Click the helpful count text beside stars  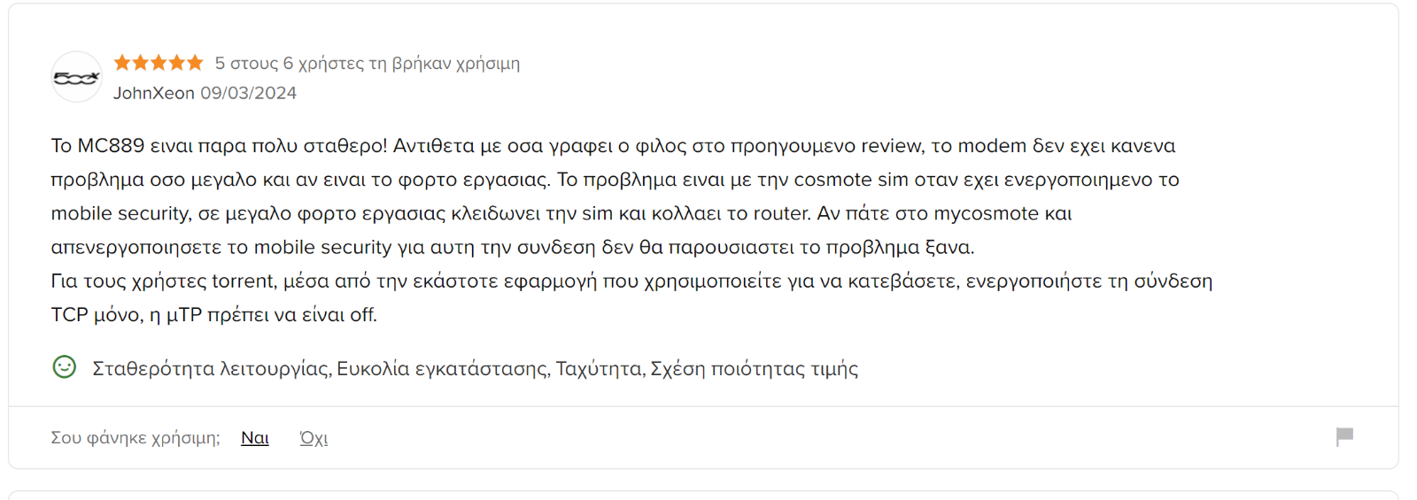pos(368,64)
